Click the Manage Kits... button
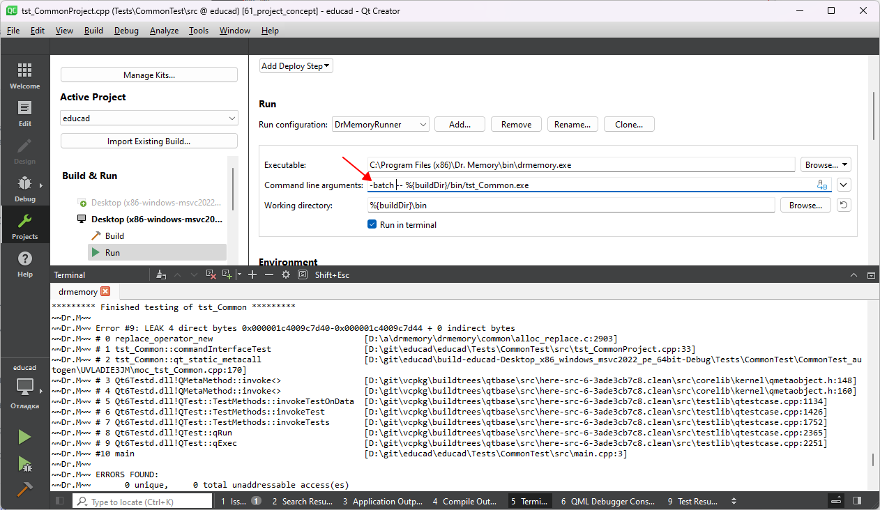Viewport: 880px width, 510px height. [x=149, y=75]
